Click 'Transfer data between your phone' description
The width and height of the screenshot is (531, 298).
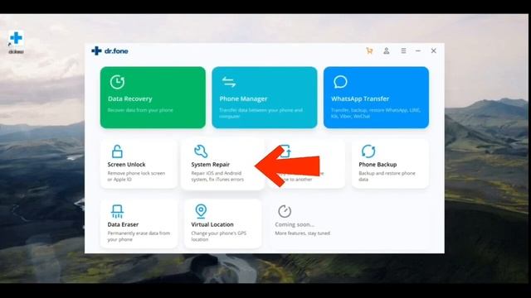261,113
